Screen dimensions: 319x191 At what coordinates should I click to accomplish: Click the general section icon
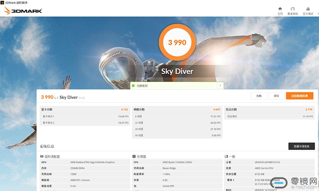[x=226, y=156]
